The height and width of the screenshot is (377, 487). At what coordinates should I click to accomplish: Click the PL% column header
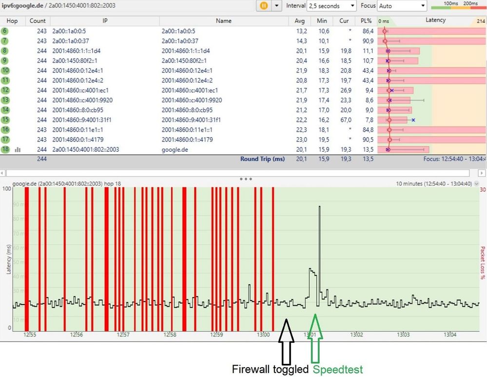pyautogui.click(x=366, y=21)
